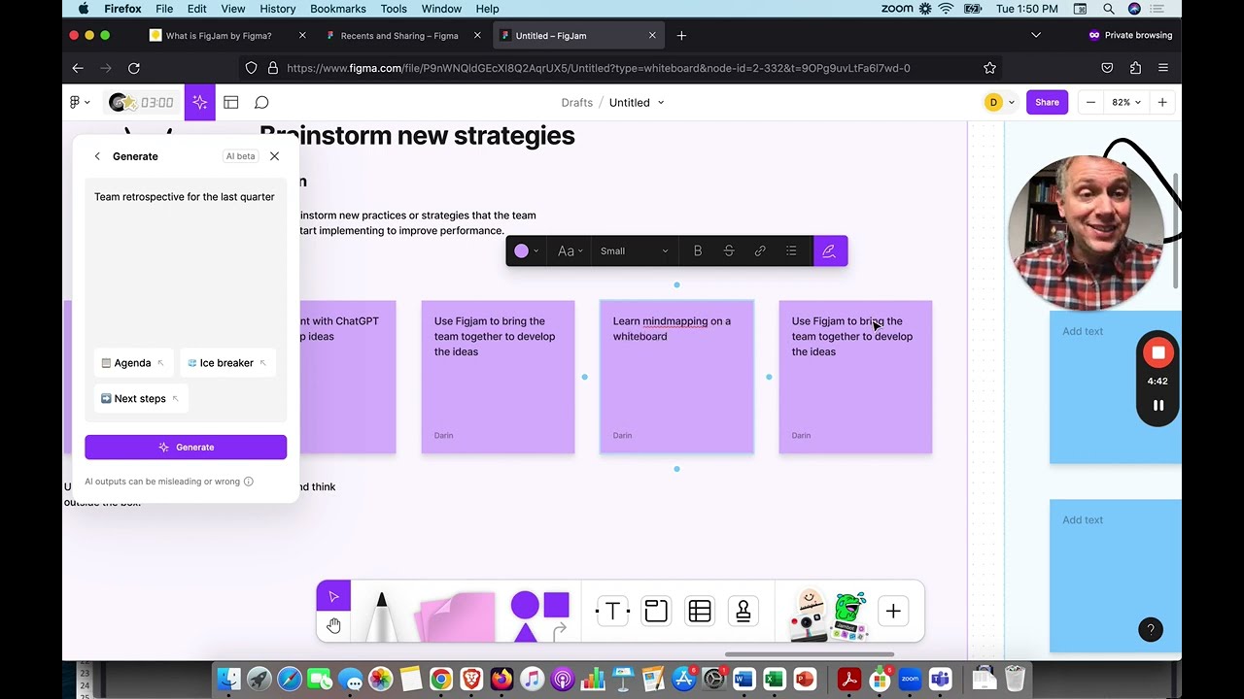Select the cursor move tool
The width and height of the screenshot is (1244, 699).
(x=333, y=596)
